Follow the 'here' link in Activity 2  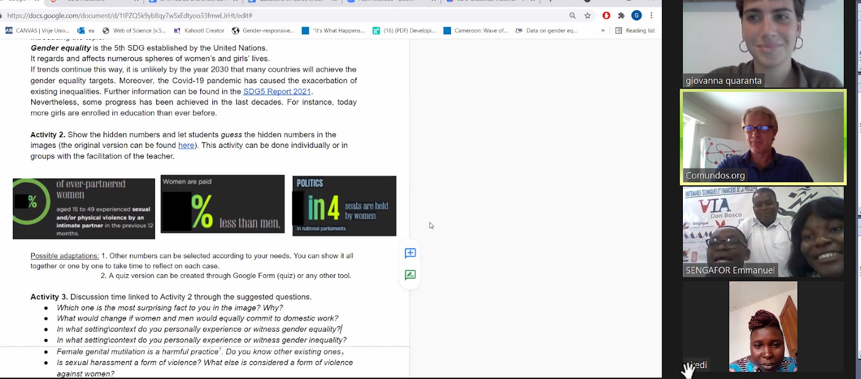(x=186, y=145)
